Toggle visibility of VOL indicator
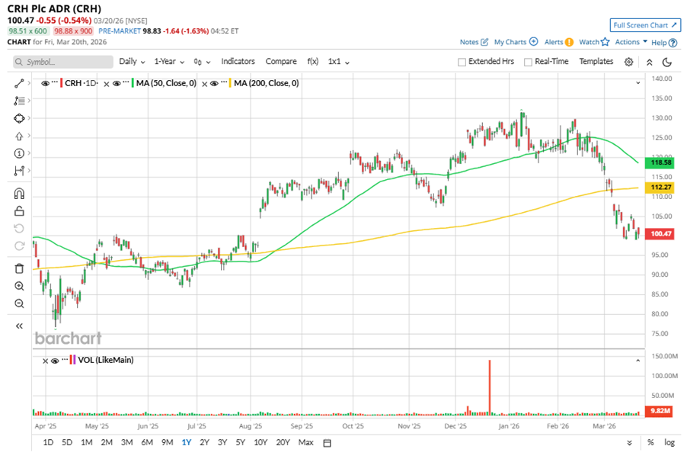The height and width of the screenshot is (459, 687). 55,361
